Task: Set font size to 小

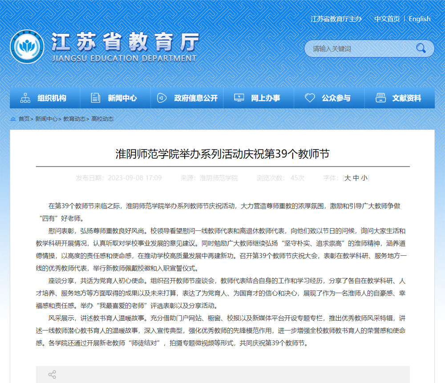Action: pyautogui.click(x=364, y=178)
